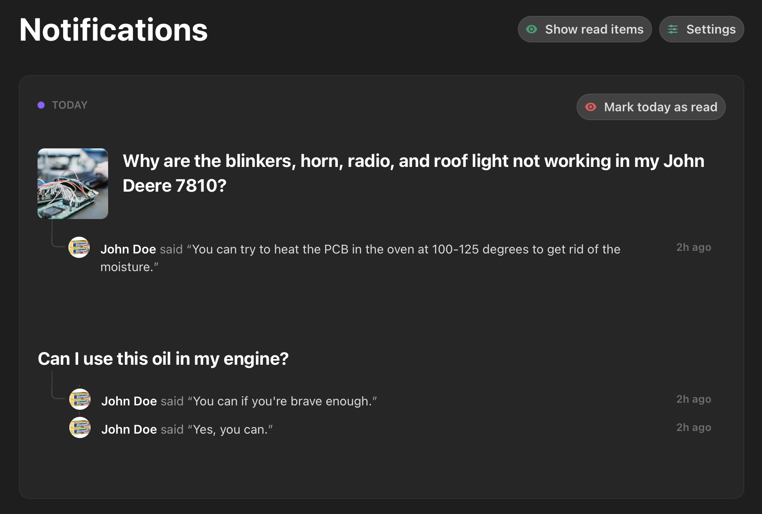Toggle Show read items

[x=585, y=29]
